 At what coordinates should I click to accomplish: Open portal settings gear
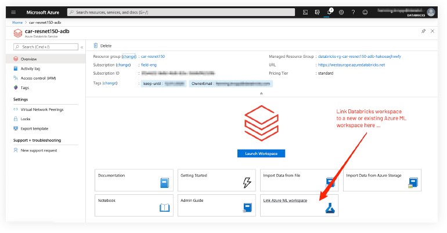(x=341, y=12)
